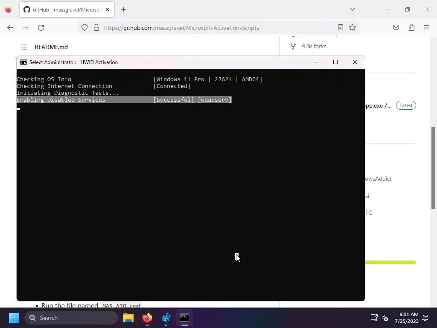Reload the GitHub page
The width and height of the screenshot is (437, 328).
[41, 28]
